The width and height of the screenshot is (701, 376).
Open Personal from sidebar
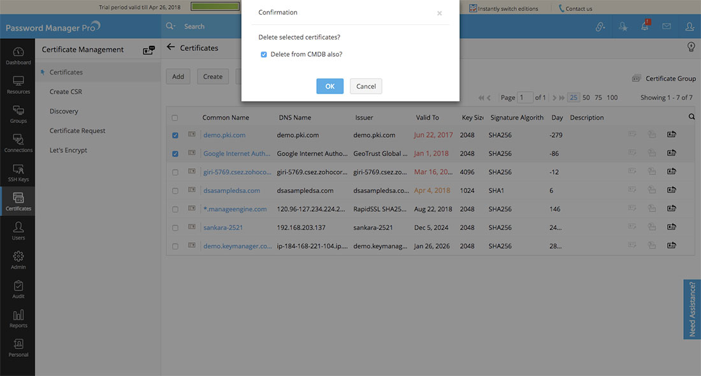click(x=18, y=349)
